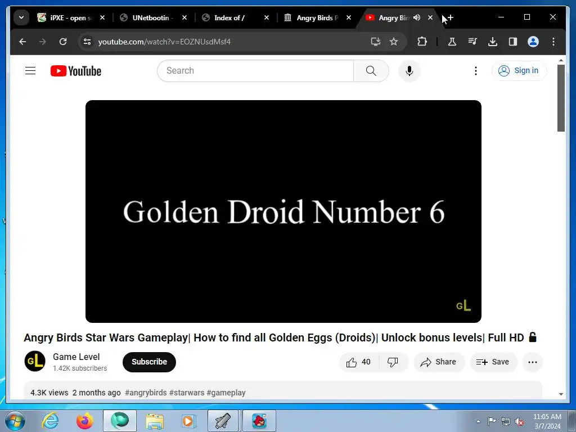This screenshot has width=576, height=432.
Task: Like the video (40 likes)
Action: tap(359, 362)
